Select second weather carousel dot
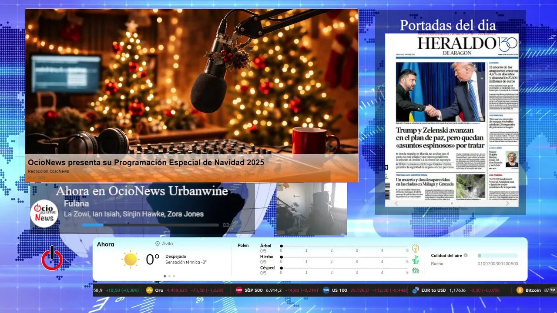 click(169, 276)
